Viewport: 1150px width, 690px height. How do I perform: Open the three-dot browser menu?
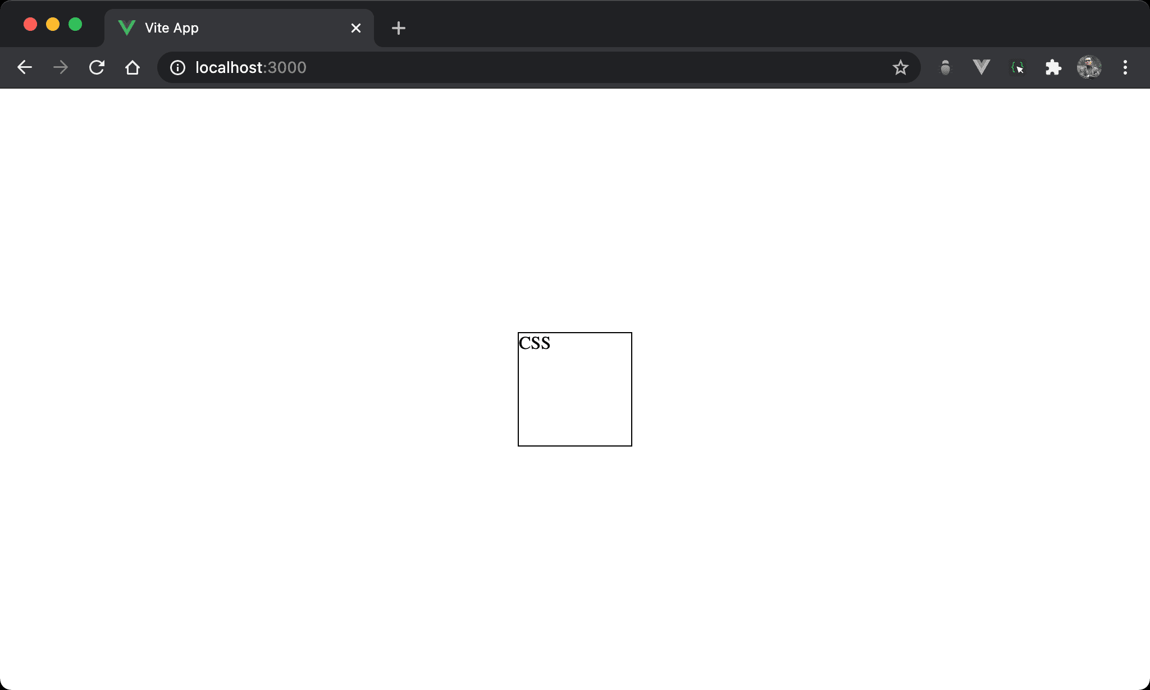[x=1125, y=67]
